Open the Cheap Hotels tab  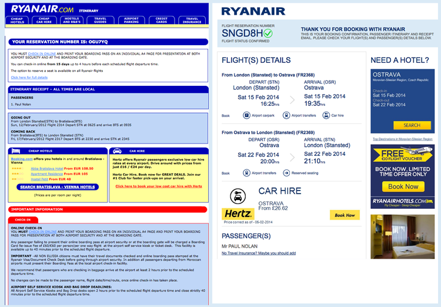coord(17,20)
